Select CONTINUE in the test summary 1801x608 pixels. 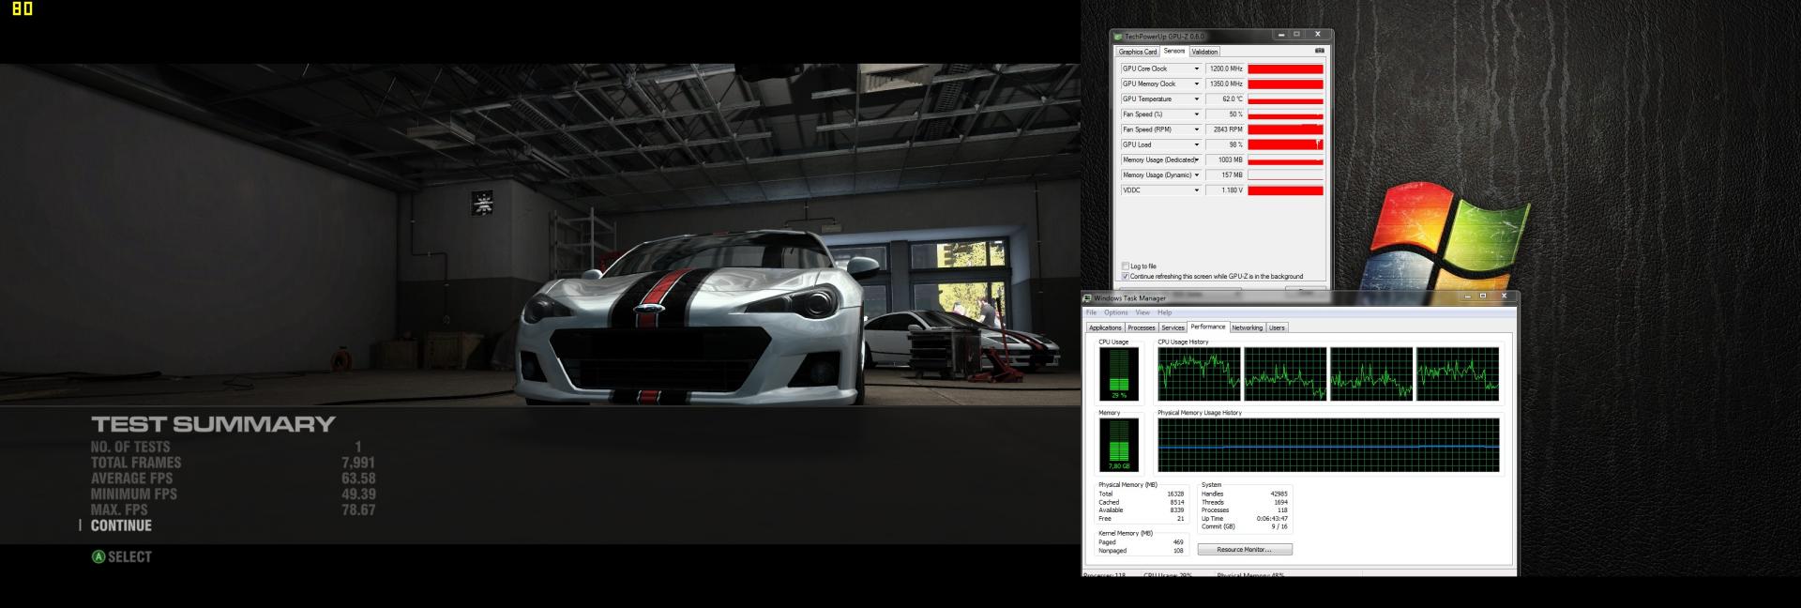121,525
